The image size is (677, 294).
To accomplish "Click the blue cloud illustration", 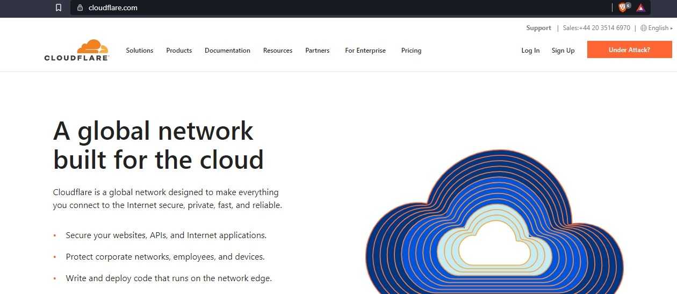I will [494, 226].
